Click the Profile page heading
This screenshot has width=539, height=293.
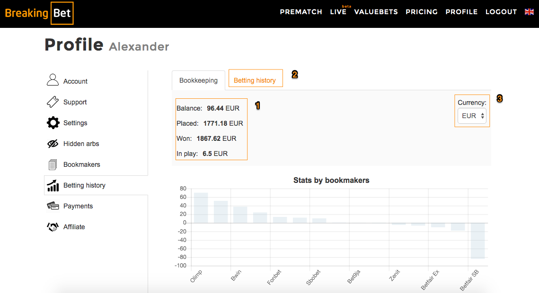point(74,45)
